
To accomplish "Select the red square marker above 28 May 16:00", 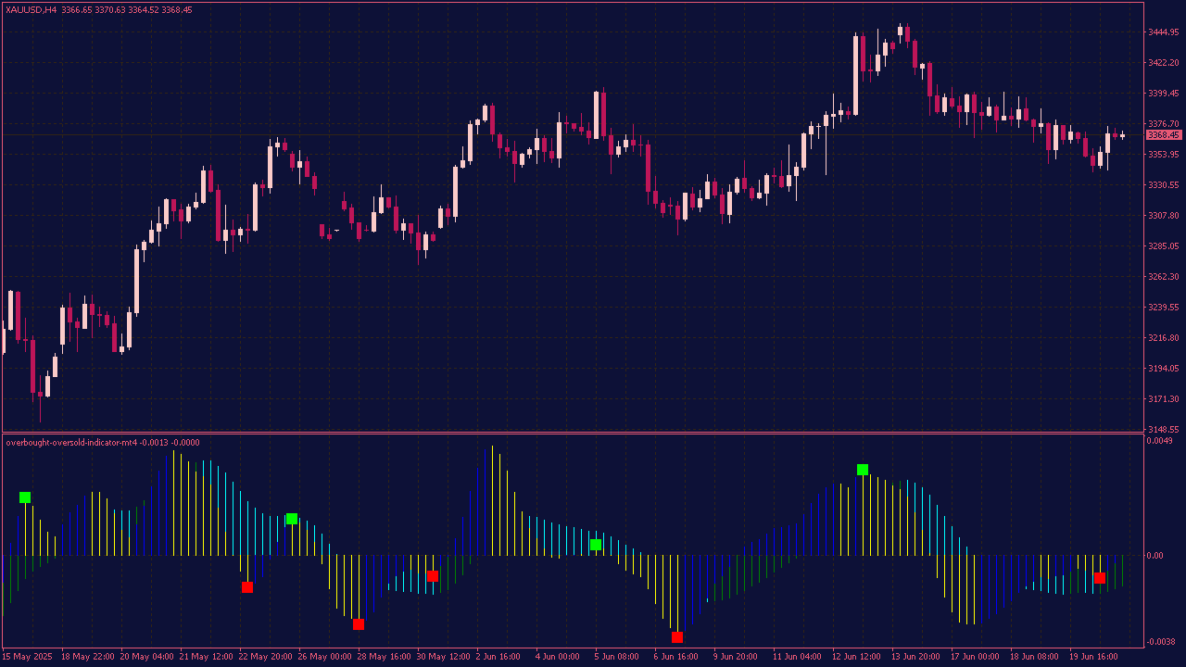I will click(359, 624).
